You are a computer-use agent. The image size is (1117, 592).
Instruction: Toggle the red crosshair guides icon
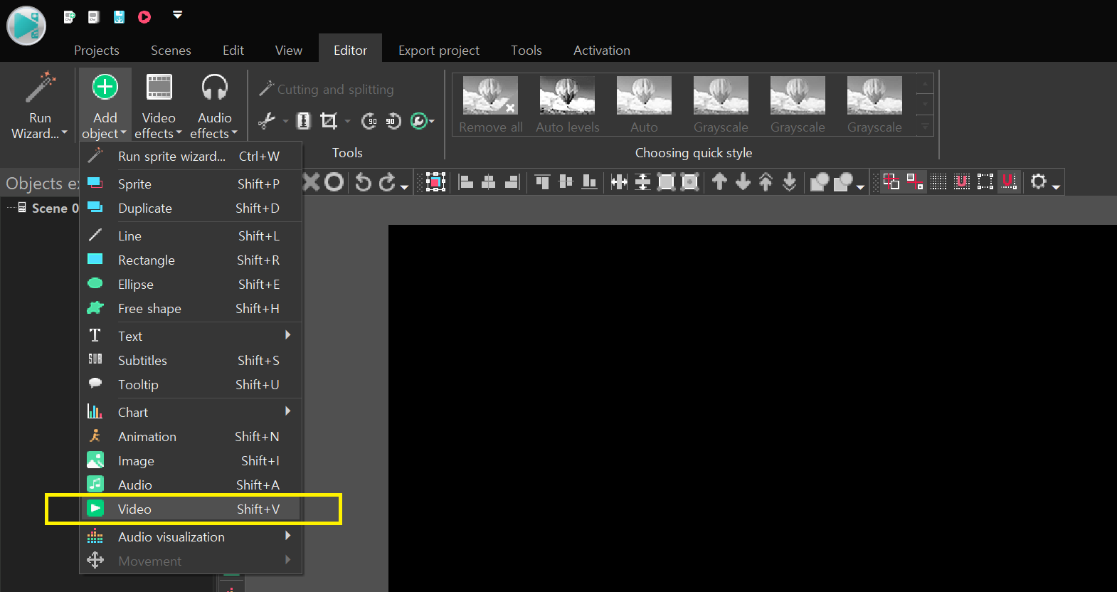point(891,183)
